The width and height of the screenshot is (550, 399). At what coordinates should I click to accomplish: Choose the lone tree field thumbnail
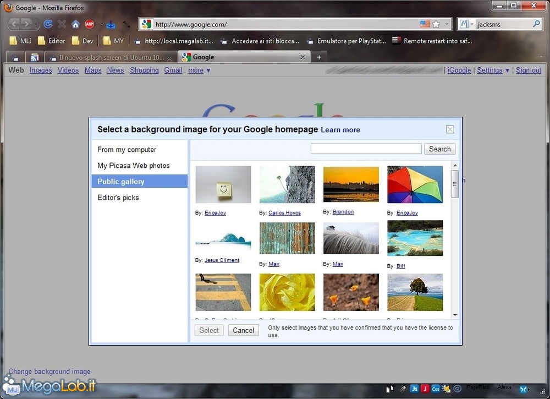click(415, 292)
